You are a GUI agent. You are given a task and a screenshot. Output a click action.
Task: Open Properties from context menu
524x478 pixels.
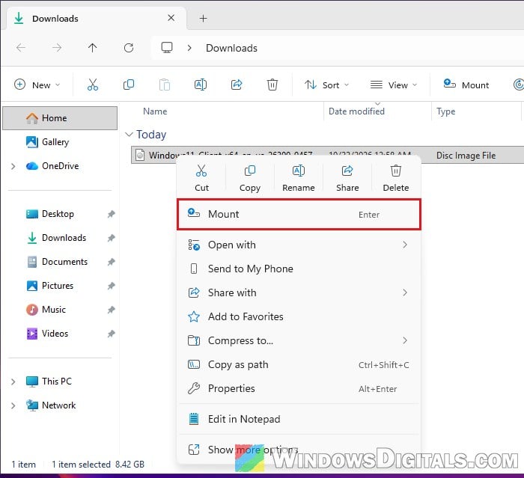click(299, 388)
